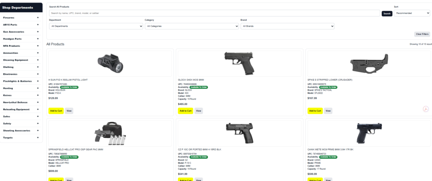Expand Flashlights & Batteries plus icon
The height and width of the screenshot is (181, 432).
pyautogui.click(x=38, y=81)
